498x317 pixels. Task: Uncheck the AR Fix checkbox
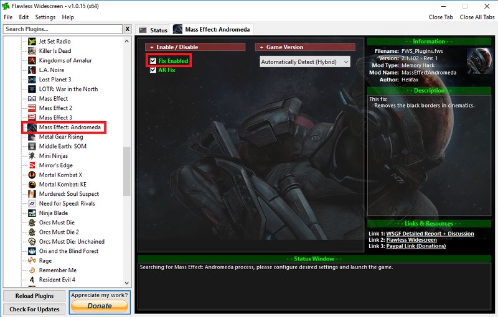click(x=153, y=70)
